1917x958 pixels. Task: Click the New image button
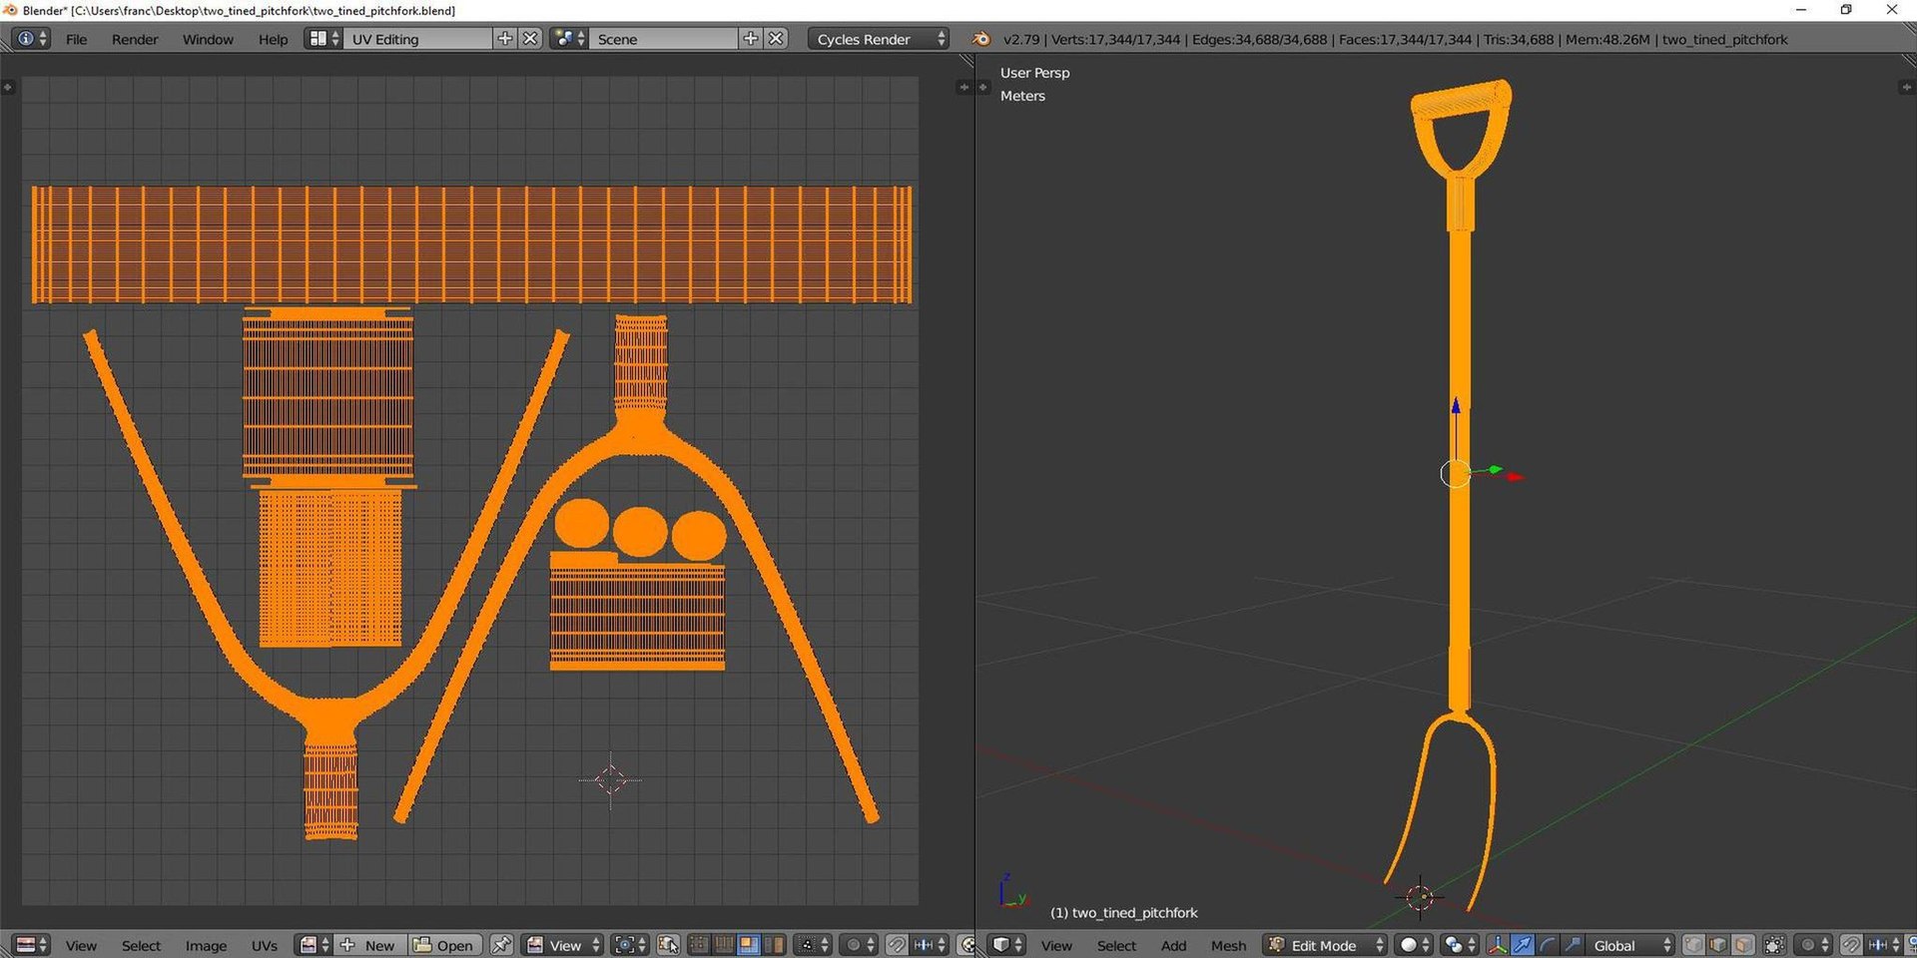pyautogui.click(x=369, y=945)
